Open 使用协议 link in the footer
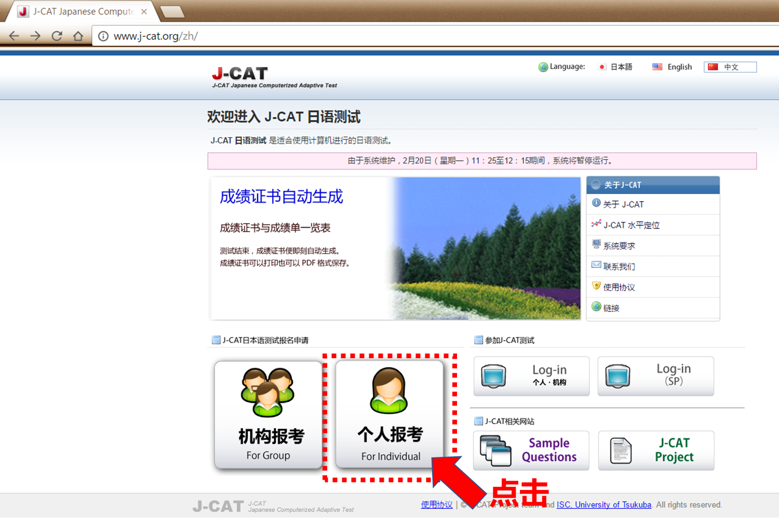 437,505
